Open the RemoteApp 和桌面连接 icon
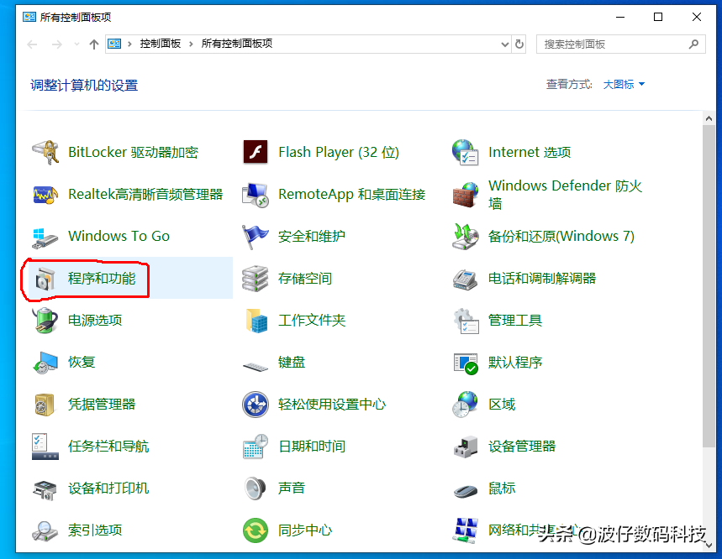722x559 pixels. [255, 195]
